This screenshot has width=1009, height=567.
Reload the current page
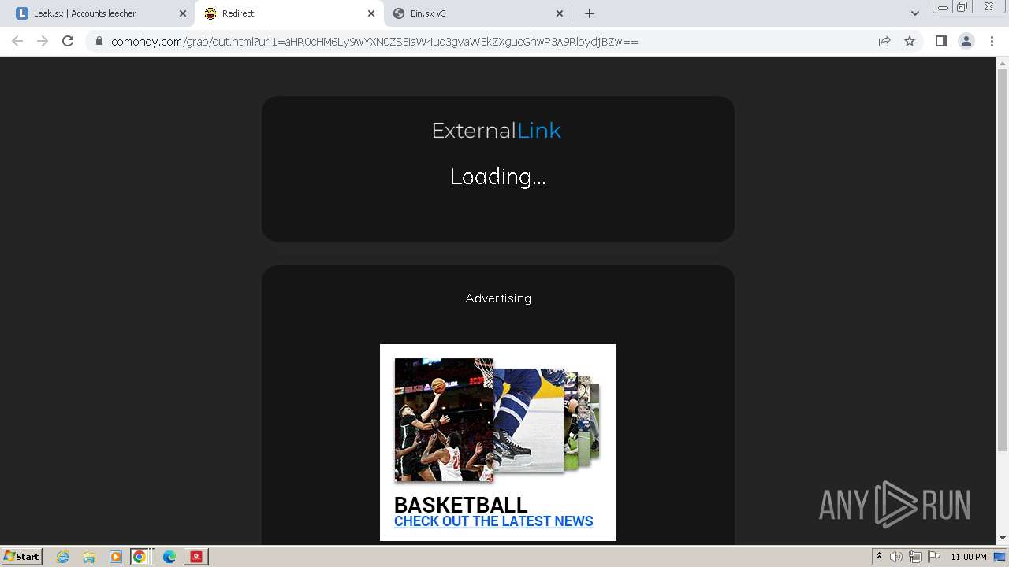click(68, 41)
